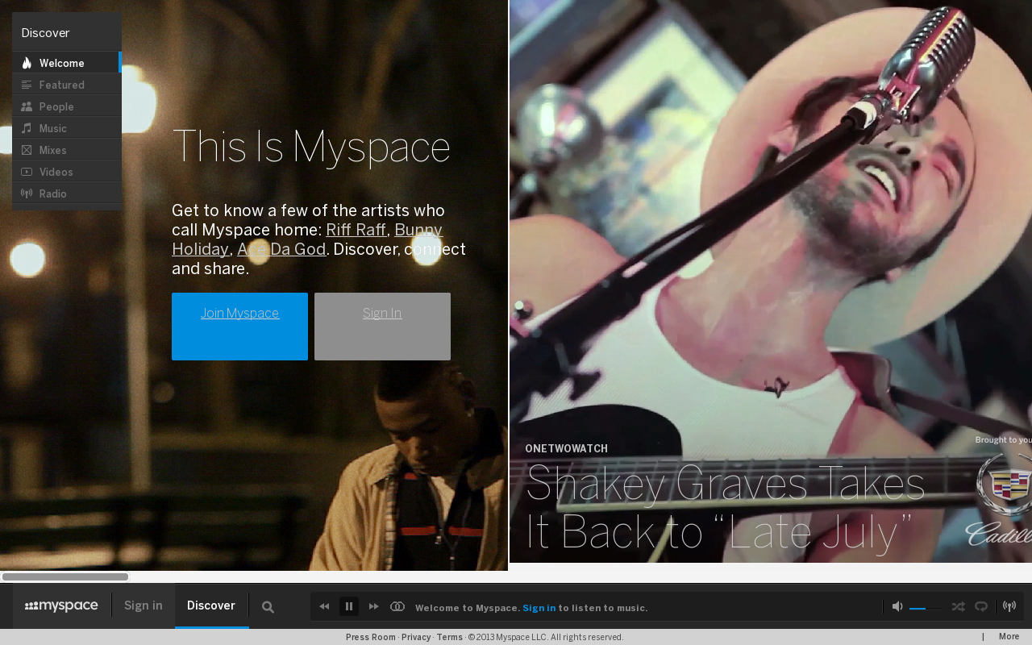Open Featured in the Discover sidebar

(67, 85)
